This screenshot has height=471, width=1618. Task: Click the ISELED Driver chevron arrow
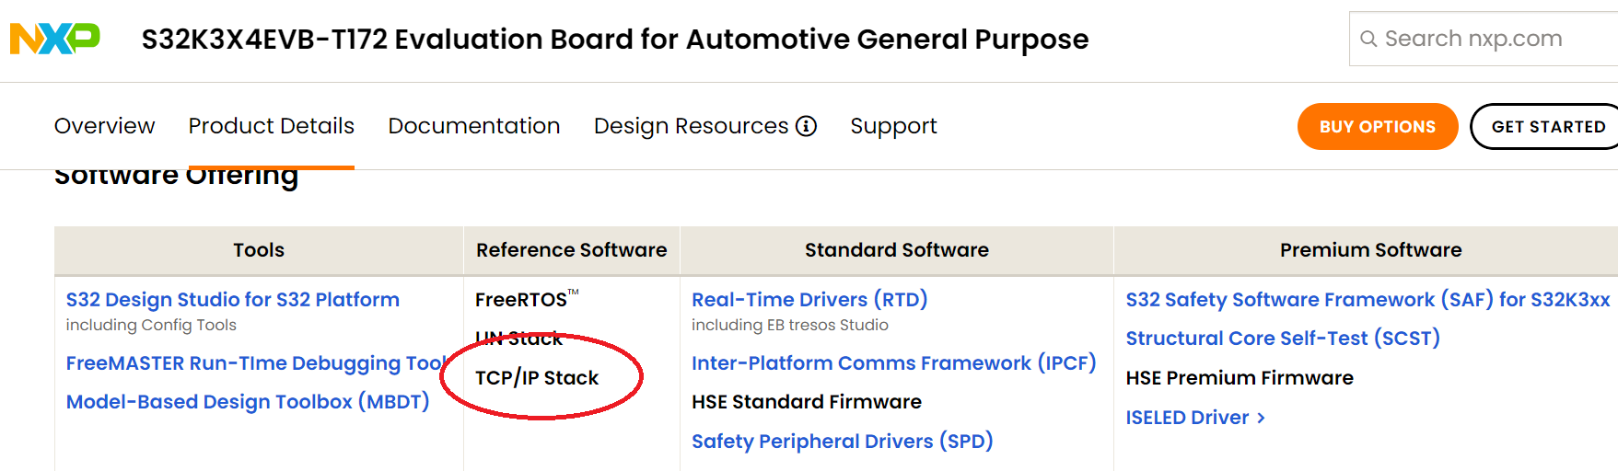[x=1261, y=418]
